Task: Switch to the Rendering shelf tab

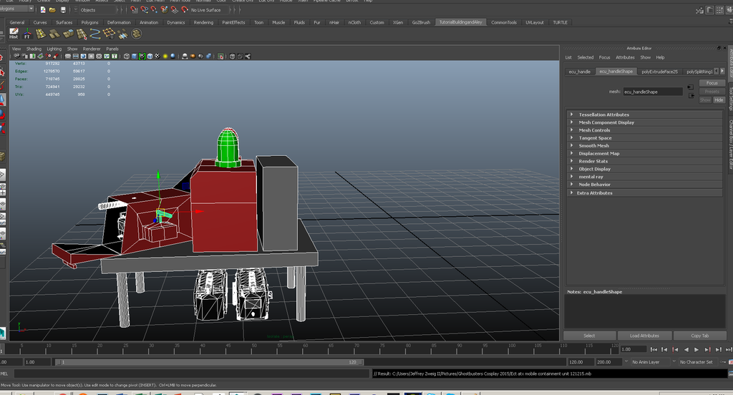Action: click(203, 22)
